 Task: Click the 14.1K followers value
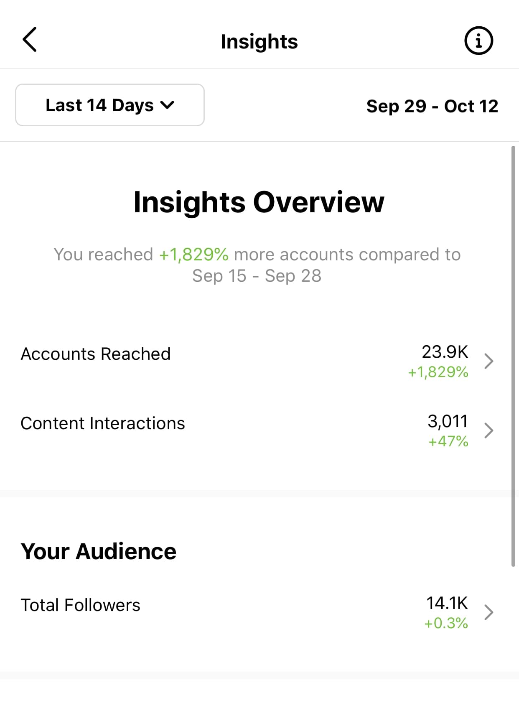(x=447, y=603)
